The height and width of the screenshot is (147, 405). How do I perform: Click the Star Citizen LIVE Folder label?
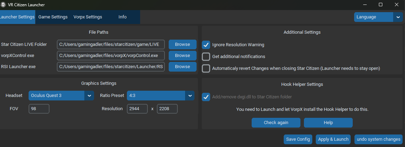point(24,44)
